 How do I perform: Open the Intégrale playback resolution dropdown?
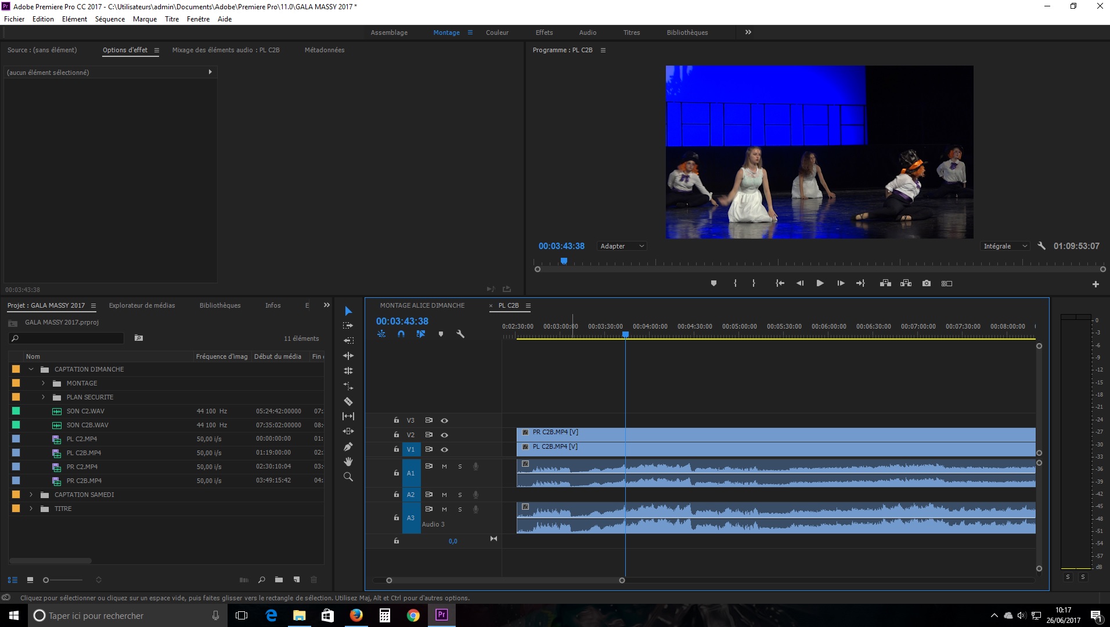point(1005,246)
